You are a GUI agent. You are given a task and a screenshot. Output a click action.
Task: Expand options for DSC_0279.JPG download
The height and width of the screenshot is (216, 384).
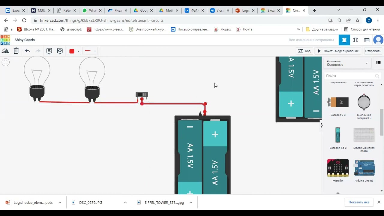[x=125, y=202]
